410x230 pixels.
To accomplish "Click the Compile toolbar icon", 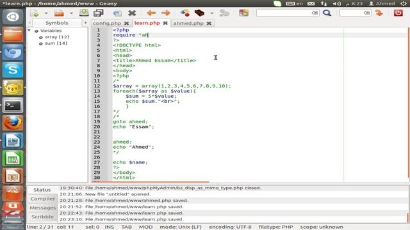I will coord(185,13).
